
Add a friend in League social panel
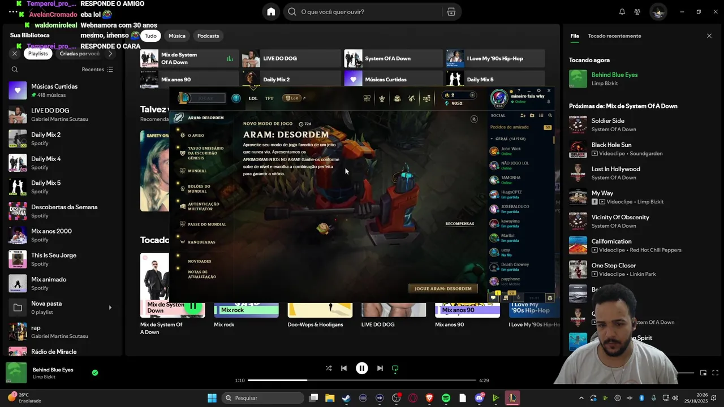click(x=523, y=115)
